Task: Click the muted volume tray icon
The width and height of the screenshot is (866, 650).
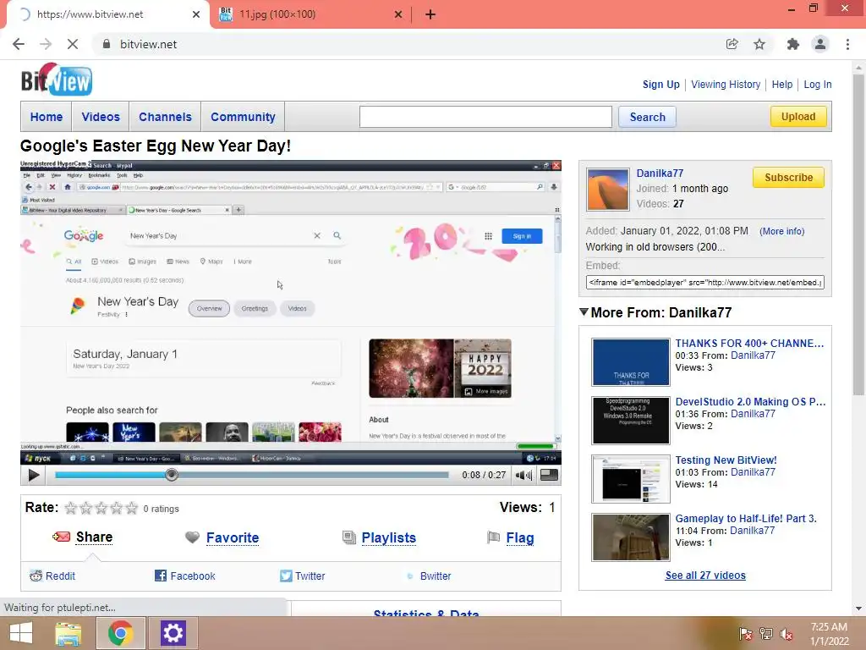Action: pyautogui.click(x=787, y=634)
